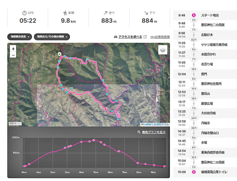The image size is (237, 181).
Task: Open the map layers control
Action: pos(163,50)
